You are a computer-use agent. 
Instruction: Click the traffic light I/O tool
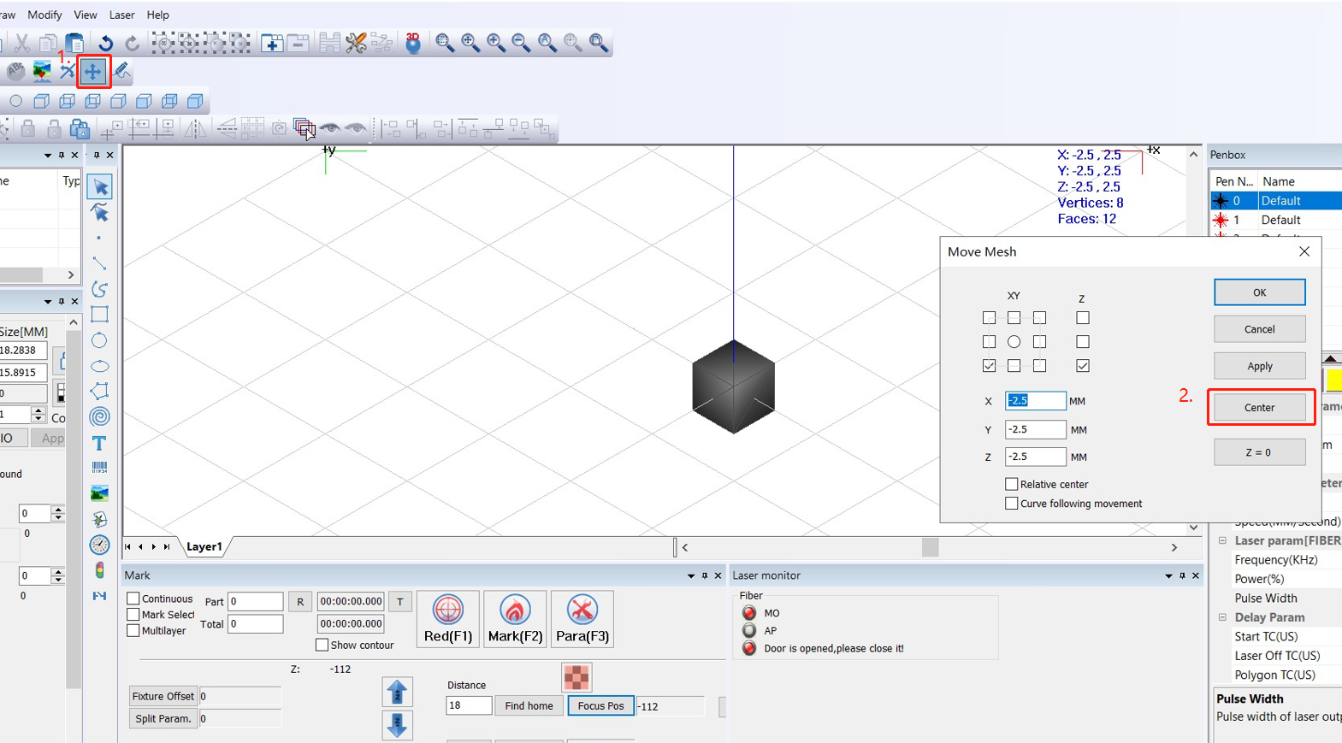click(x=100, y=570)
